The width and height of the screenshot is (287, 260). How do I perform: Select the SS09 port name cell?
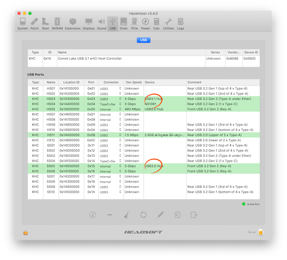coord(51,187)
